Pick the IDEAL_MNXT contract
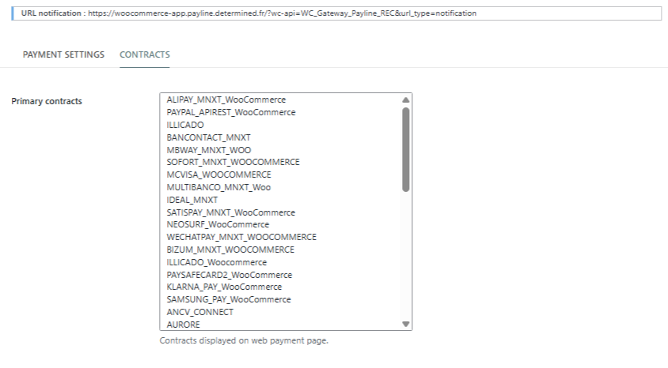Image resolution: width=668 pixels, height=368 pixels. click(x=192, y=200)
